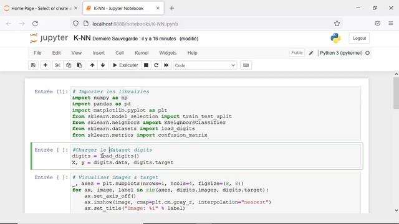This screenshot has width=399, height=224.
Task: Click the pencil edit mode icon
Action: pyautogui.click(x=311, y=53)
